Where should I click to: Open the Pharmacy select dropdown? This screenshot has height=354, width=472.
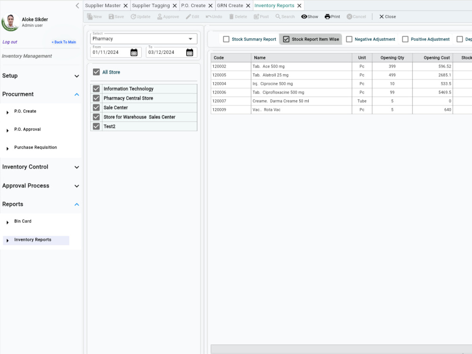click(x=143, y=39)
